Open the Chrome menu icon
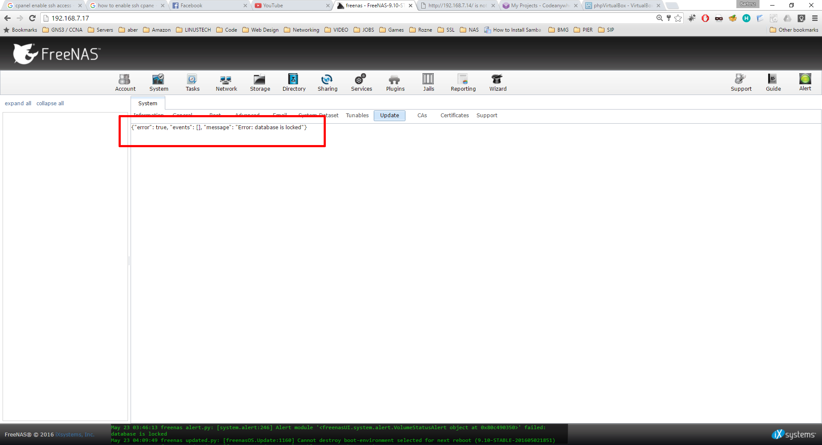Screen dimensions: 822x445 coord(815,18)
